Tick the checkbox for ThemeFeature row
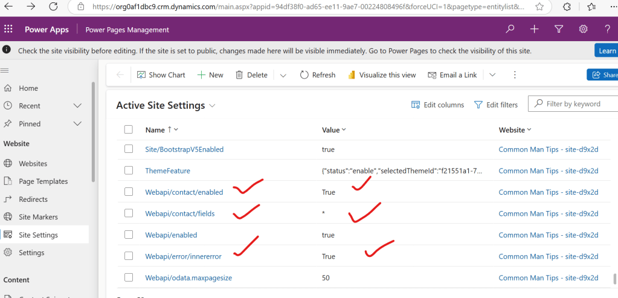The image size is (618, 298). tap(128, 170)
